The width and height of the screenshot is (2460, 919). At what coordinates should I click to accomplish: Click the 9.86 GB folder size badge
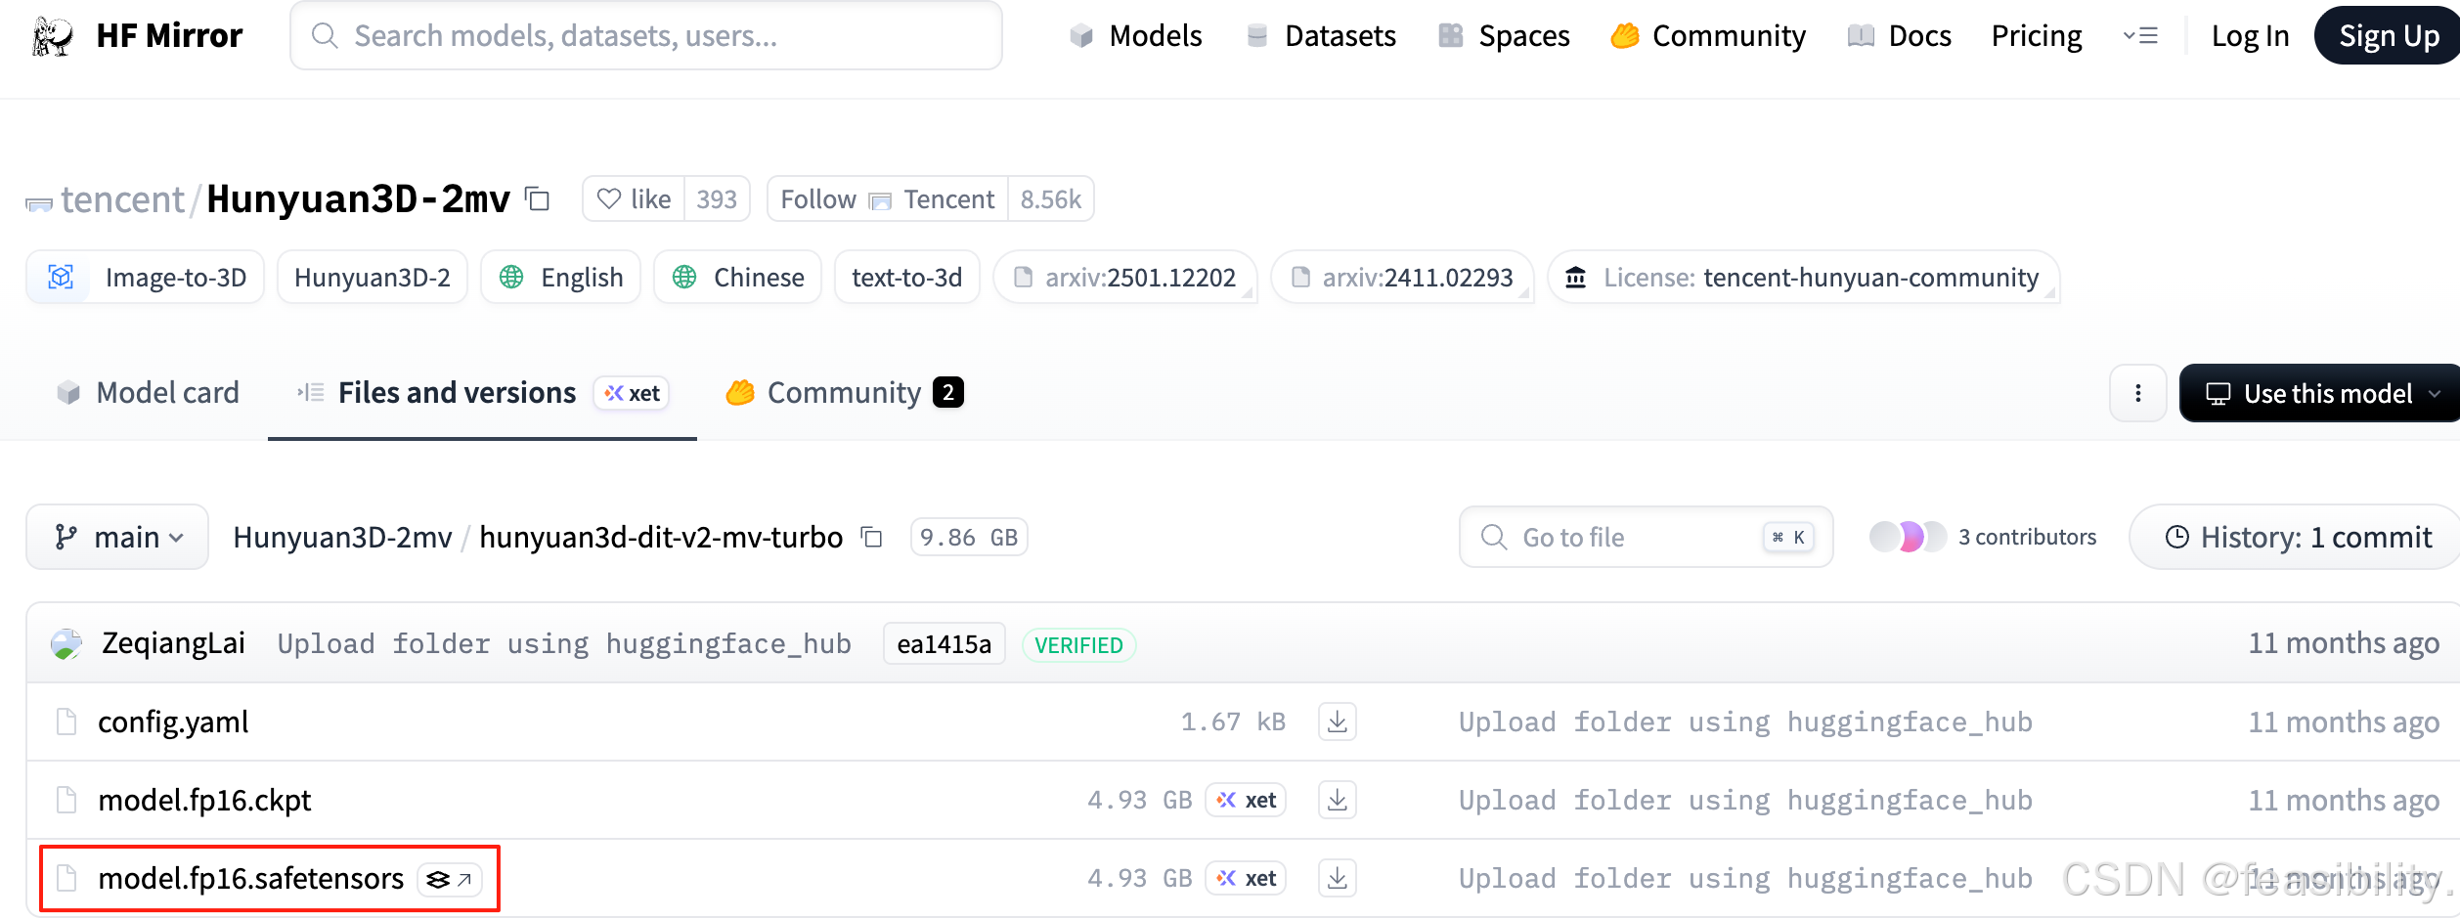pyautogui.click(x=969, y=538)
